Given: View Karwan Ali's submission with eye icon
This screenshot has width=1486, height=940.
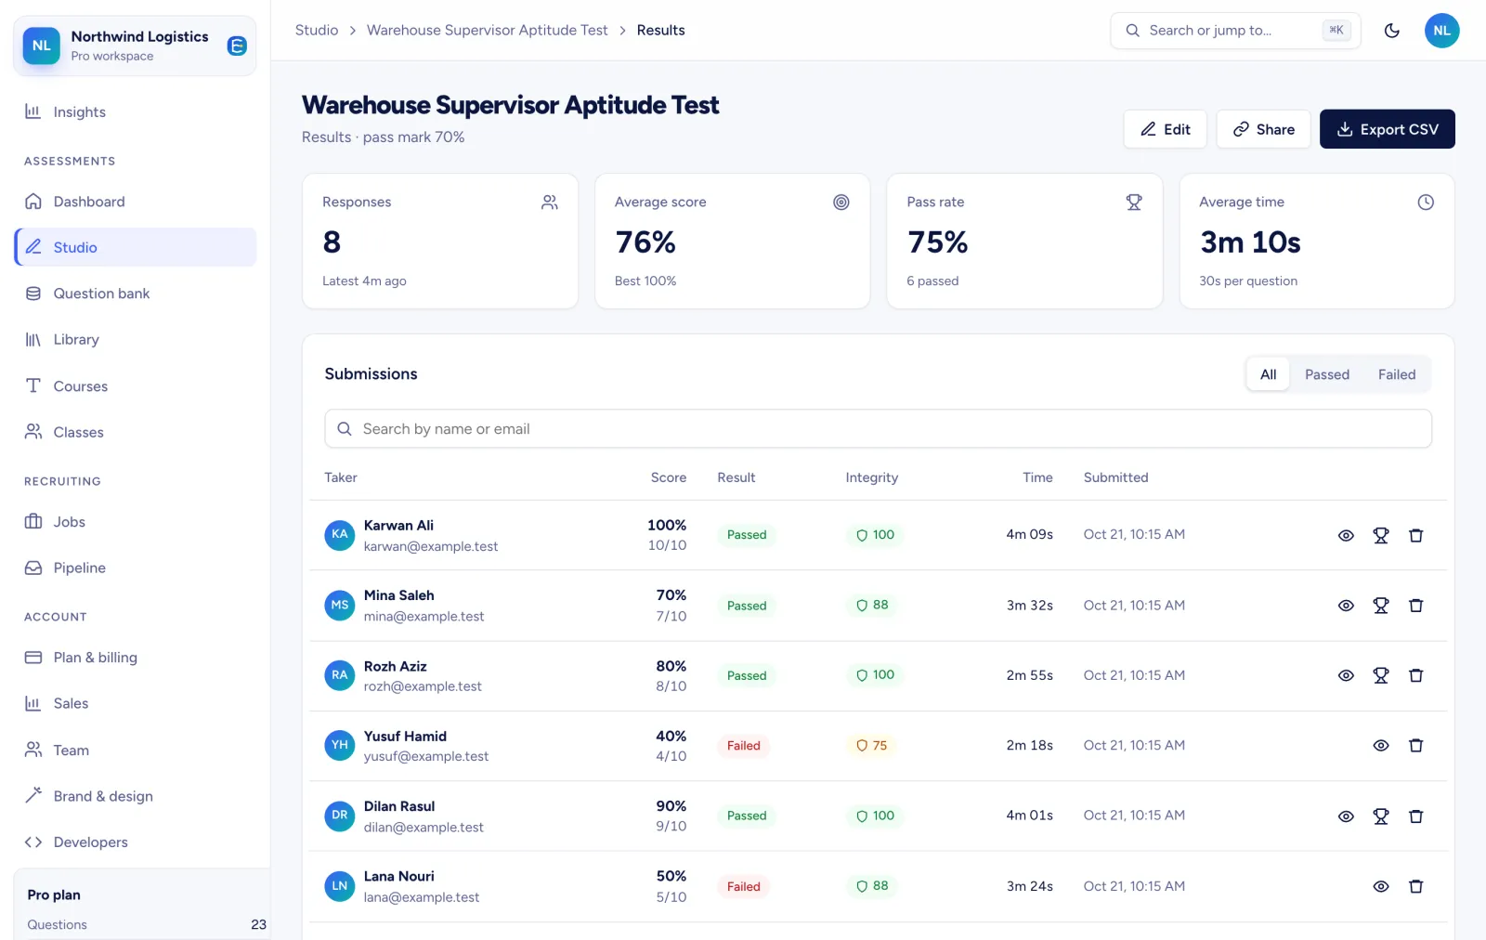Looking at the screenshot, I should point(1346,535).
